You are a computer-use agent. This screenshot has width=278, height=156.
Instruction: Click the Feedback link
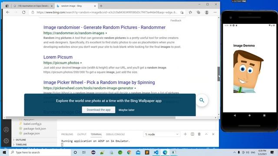(176, 20)
